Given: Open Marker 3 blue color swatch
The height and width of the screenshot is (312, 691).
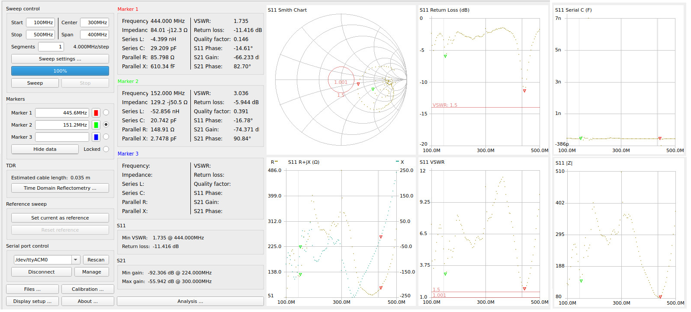Looking at the screenshot, I should coord(96,137).
